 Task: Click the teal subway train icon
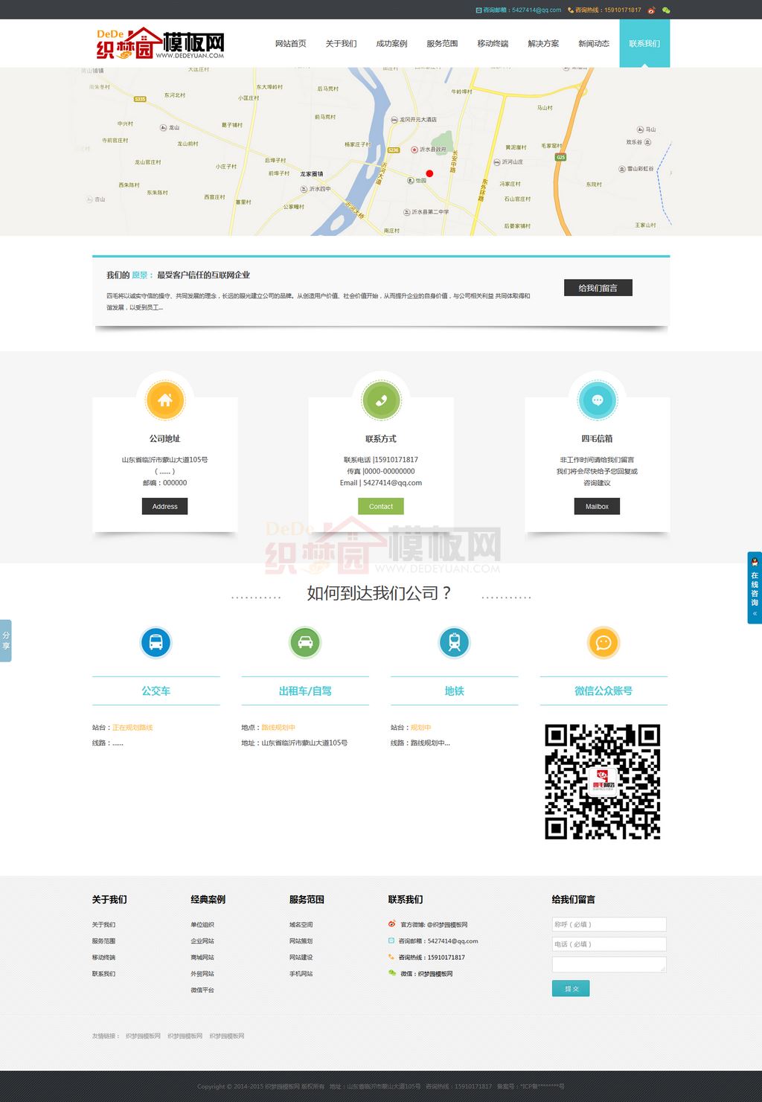(x=455, y=642)
